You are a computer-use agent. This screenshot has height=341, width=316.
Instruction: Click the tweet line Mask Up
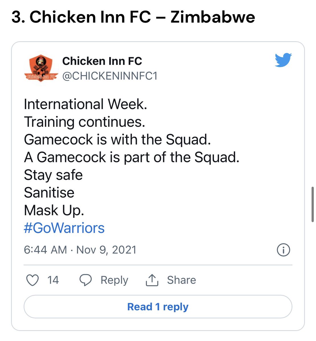(x=54, y=210)
